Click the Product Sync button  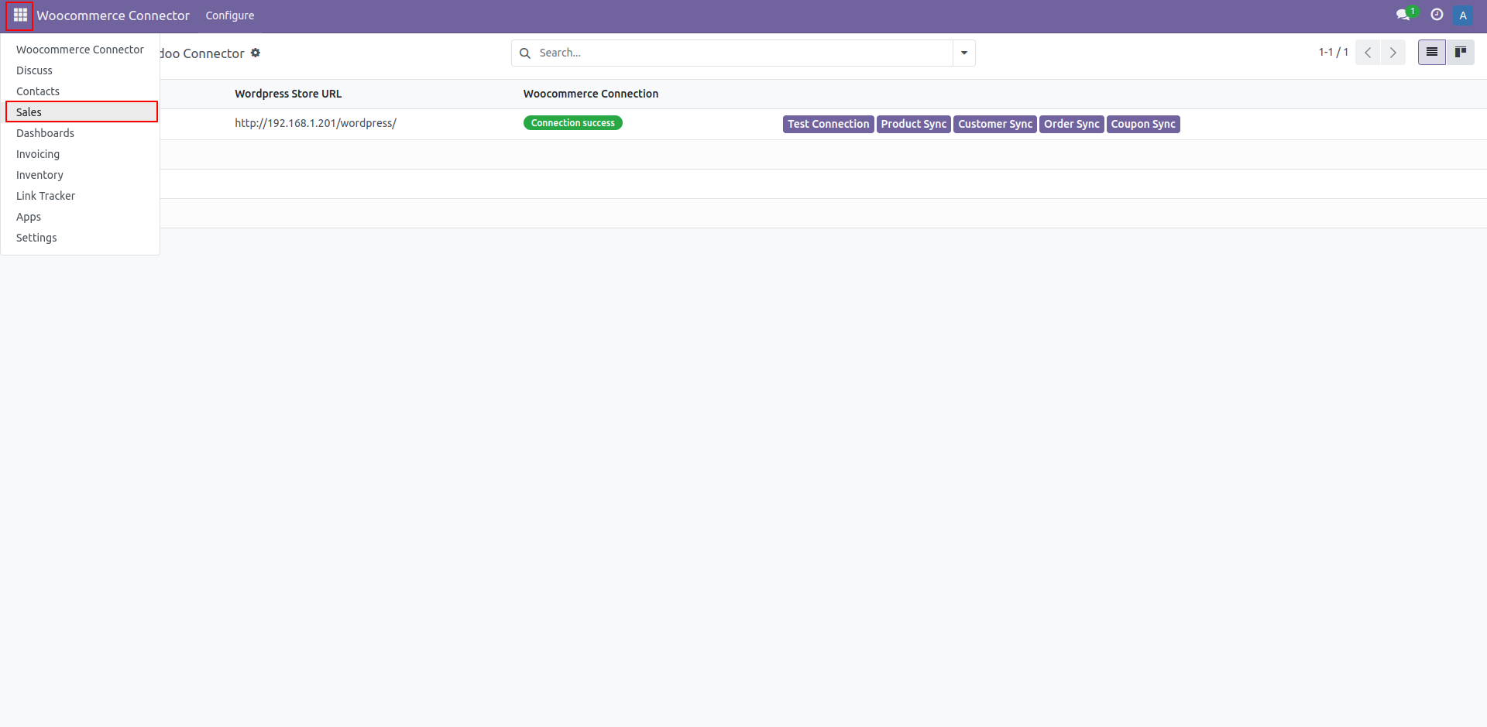pyautogui.click(x=913, y=124)
